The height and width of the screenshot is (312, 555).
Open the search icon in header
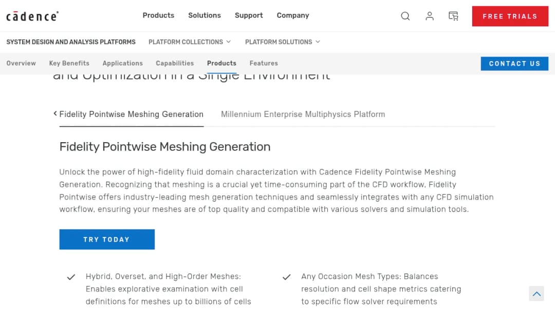pyautogui.click(x=405, y=16)
